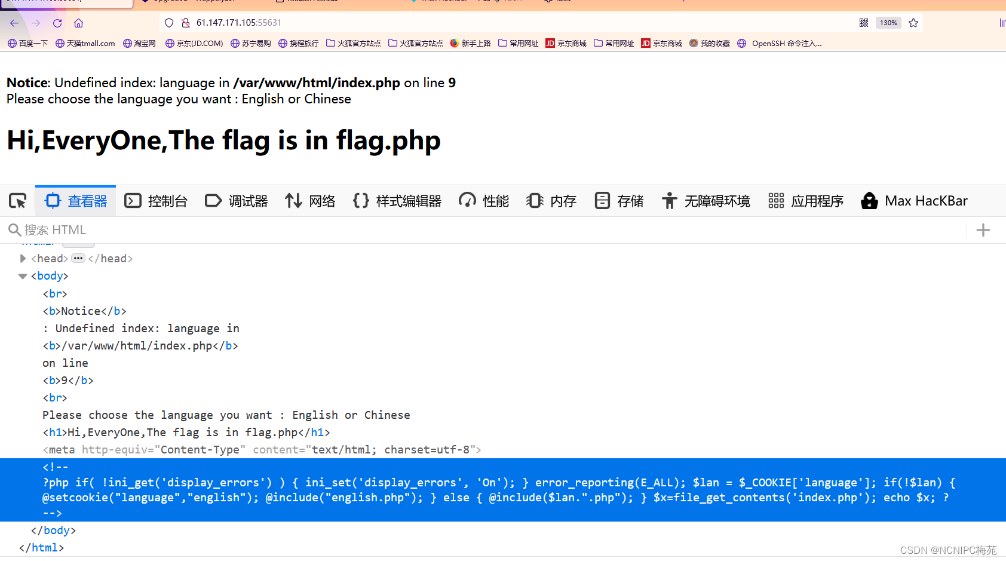
Task: Click the page heading 'The flag is in flag.php'
Action: 223,140
